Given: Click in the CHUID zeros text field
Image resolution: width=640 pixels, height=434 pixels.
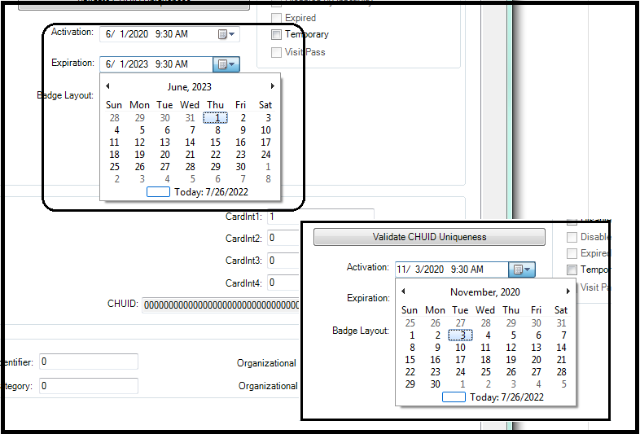Looking at the screenshot, I should (x=221, y=305).
